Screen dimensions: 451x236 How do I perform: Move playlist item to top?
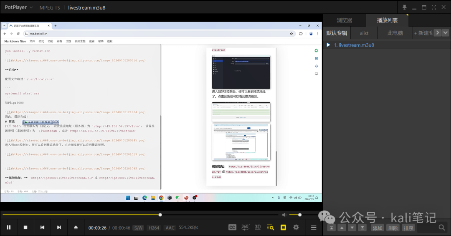pos(331,228)
